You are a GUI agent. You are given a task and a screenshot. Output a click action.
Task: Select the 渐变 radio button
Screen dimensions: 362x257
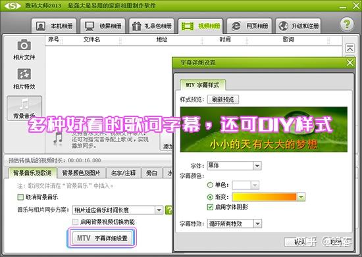tap(210, 197)
